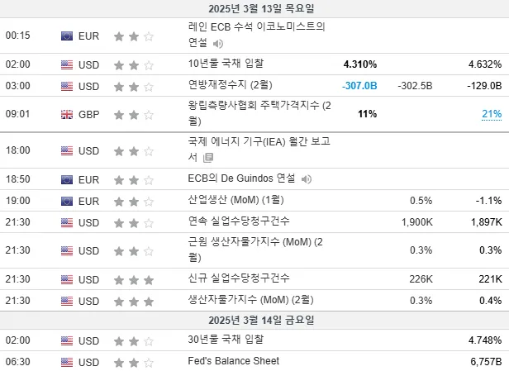Click star rating for 생산자물가지수 (MoM) row
Screen dimensions: 509x371
(x=134, y=302)
